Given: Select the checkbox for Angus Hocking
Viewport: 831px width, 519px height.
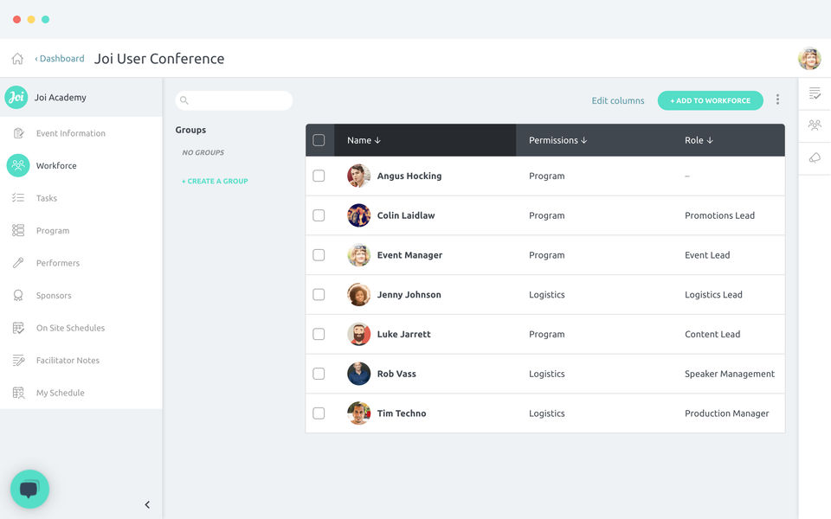Looking at the screenshot, I should (x=319, y=176).
